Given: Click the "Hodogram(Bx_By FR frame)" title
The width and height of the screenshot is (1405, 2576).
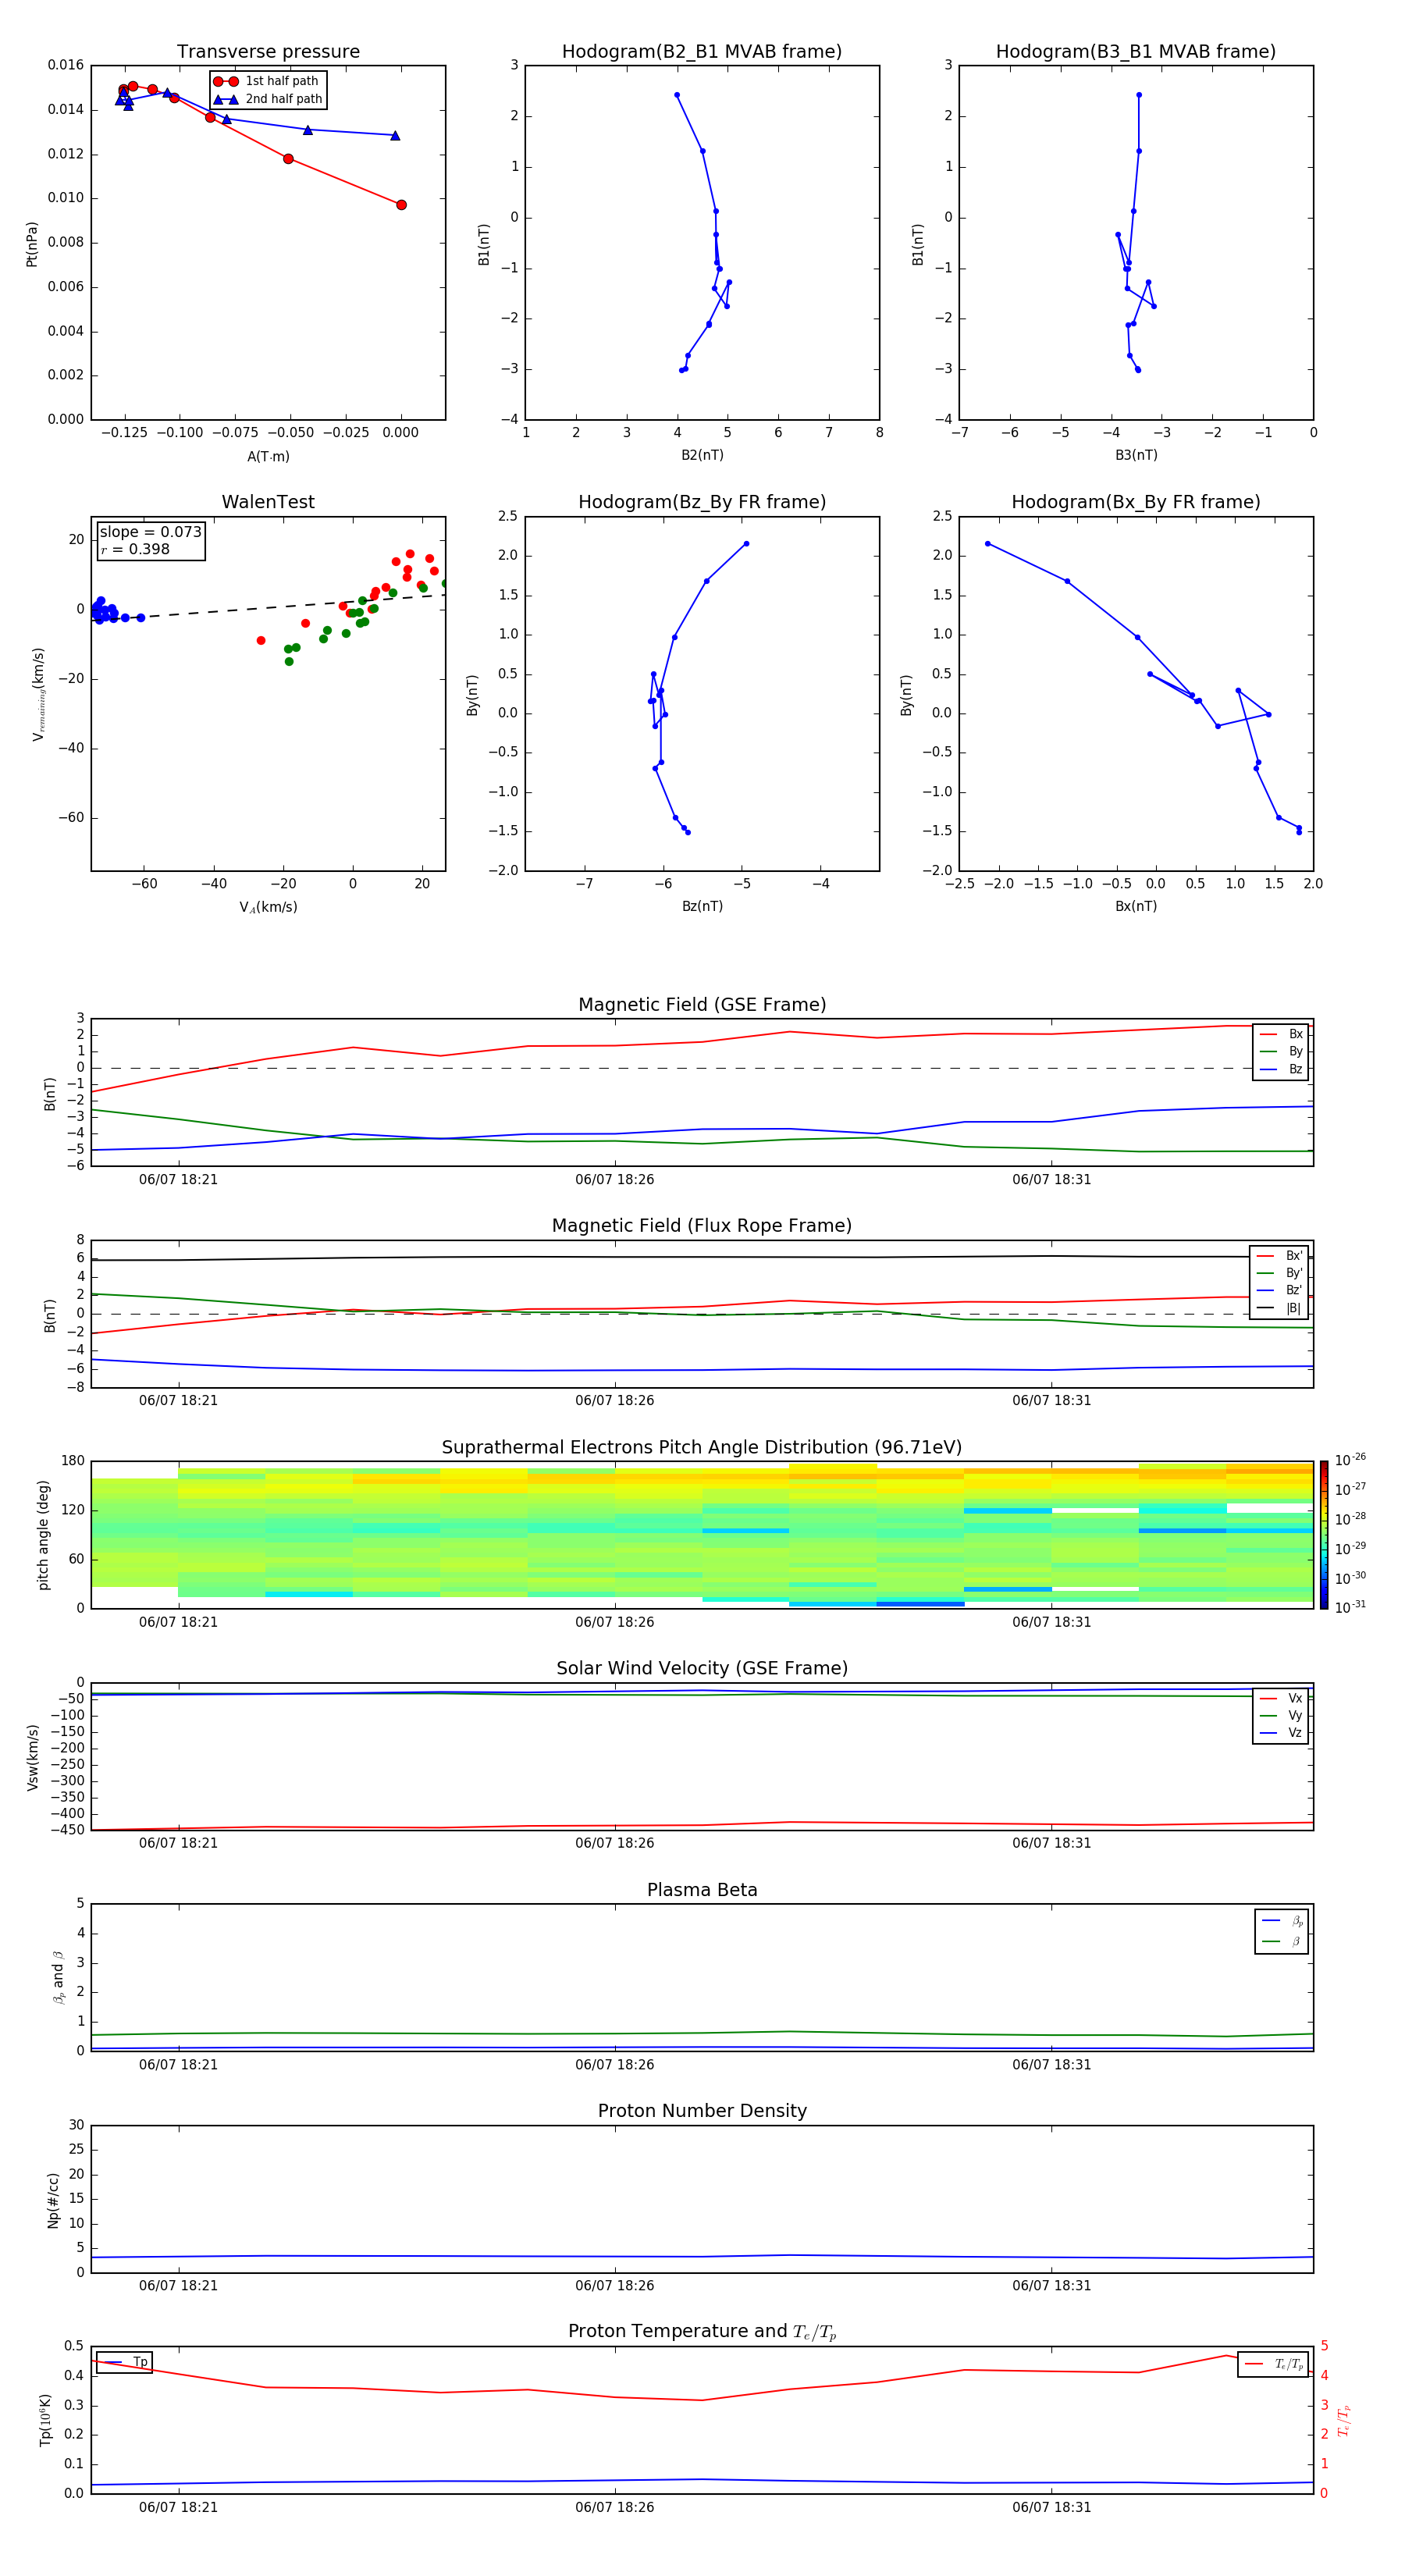Looking at the screenshot, I should point(1136,502).
